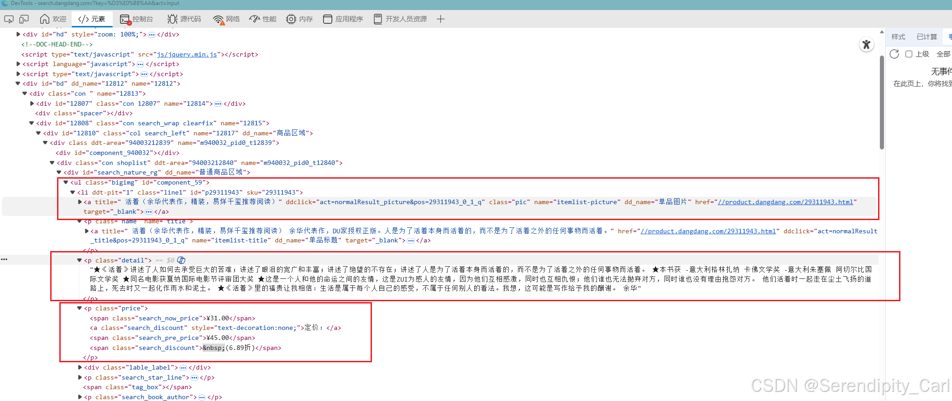Collapse the div id="bd" node
Image resolution: width=952 pixels, height=401 pixels.
(x=18, y=83)
